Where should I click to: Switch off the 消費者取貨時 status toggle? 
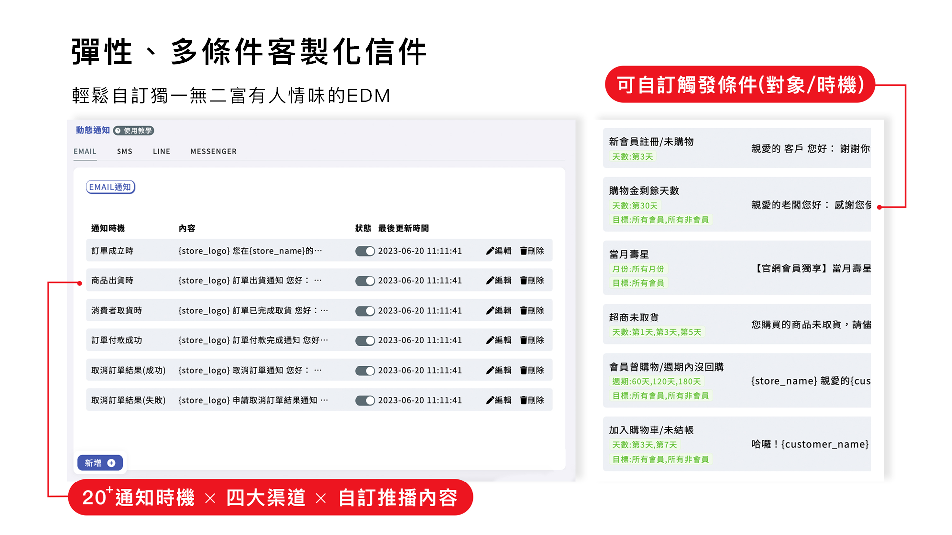pos(365,311)
